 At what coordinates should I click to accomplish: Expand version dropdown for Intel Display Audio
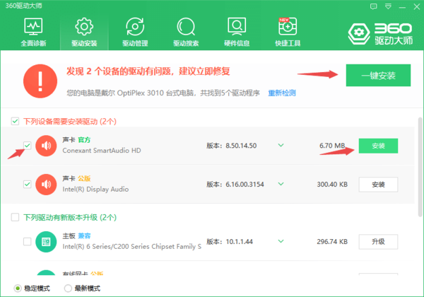tap(281, 184)
